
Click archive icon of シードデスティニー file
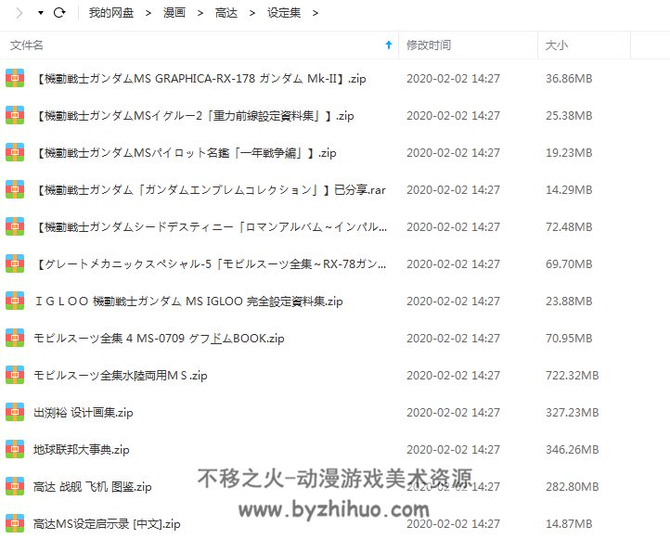15,226
